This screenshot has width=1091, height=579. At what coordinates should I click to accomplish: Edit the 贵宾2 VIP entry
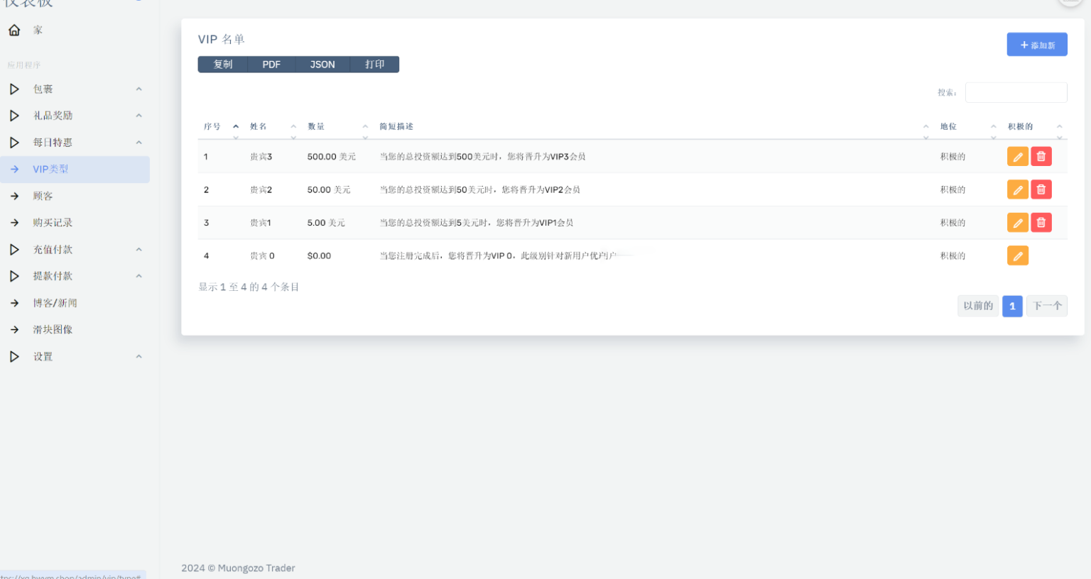pyautogui.click(x=1017, y=189)
